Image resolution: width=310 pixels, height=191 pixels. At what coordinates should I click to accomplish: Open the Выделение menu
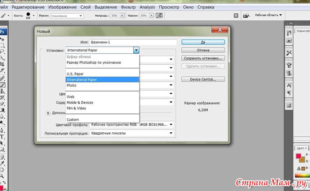click(106, 7)
